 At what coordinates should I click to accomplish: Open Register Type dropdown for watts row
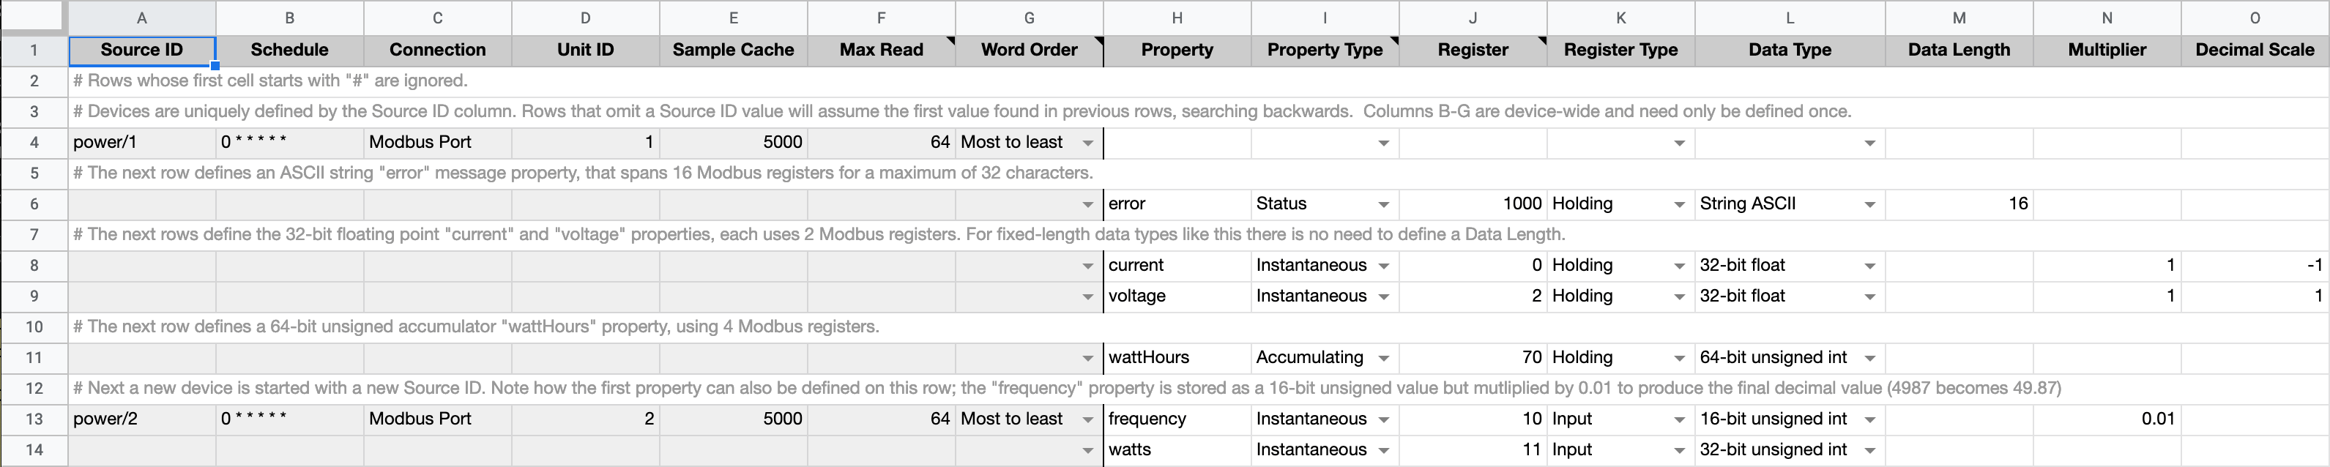click(1679, 451)
